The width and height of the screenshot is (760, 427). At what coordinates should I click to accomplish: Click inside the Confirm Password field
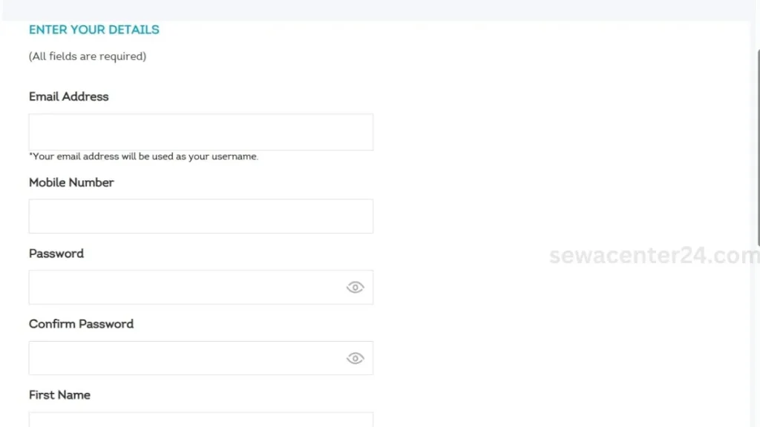click(x=186, y=359)
